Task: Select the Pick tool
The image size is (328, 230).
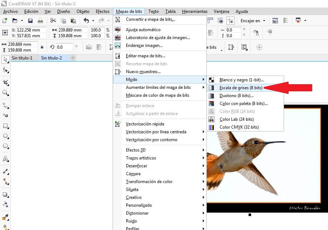Action: 5,60
